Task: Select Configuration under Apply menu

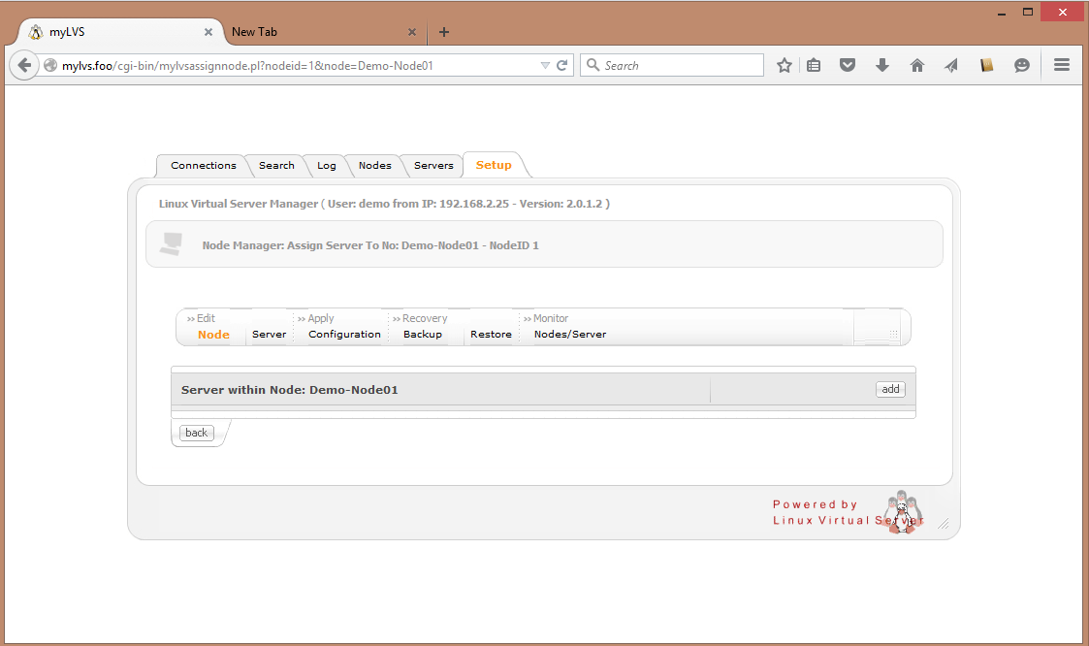Action: click(x=344, y=335)
